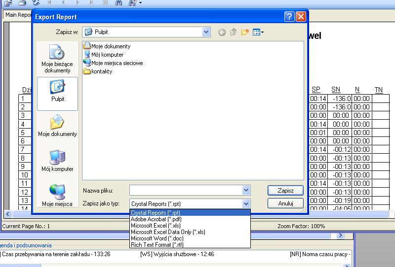Open the zoom dropdown arrow in toolbar
The width and height of the screenshot is (395, 267).
(x=140, y=3)
